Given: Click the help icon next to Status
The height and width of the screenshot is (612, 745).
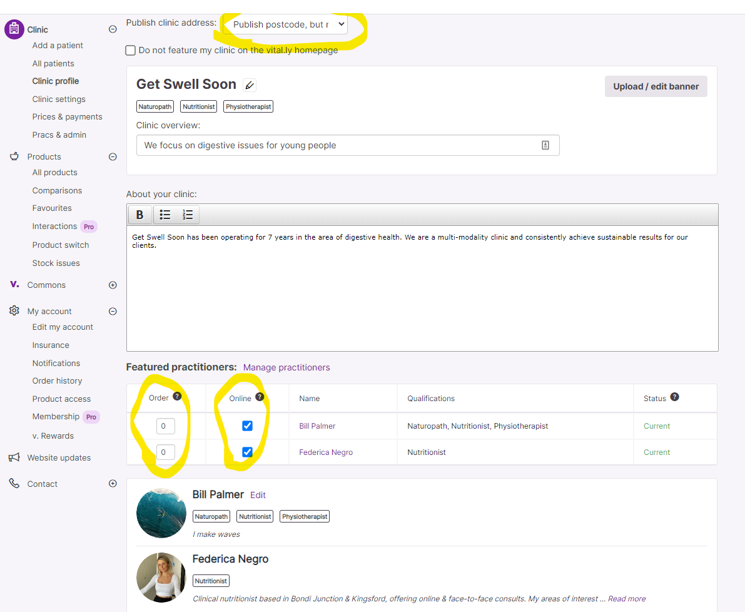Looking at the screenshot, I should click(674, 397).
